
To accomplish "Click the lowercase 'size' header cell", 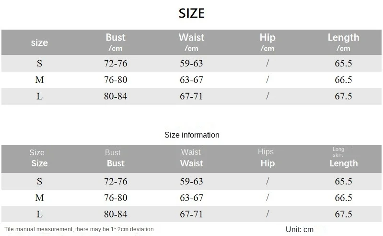I will tap(39, 43).
